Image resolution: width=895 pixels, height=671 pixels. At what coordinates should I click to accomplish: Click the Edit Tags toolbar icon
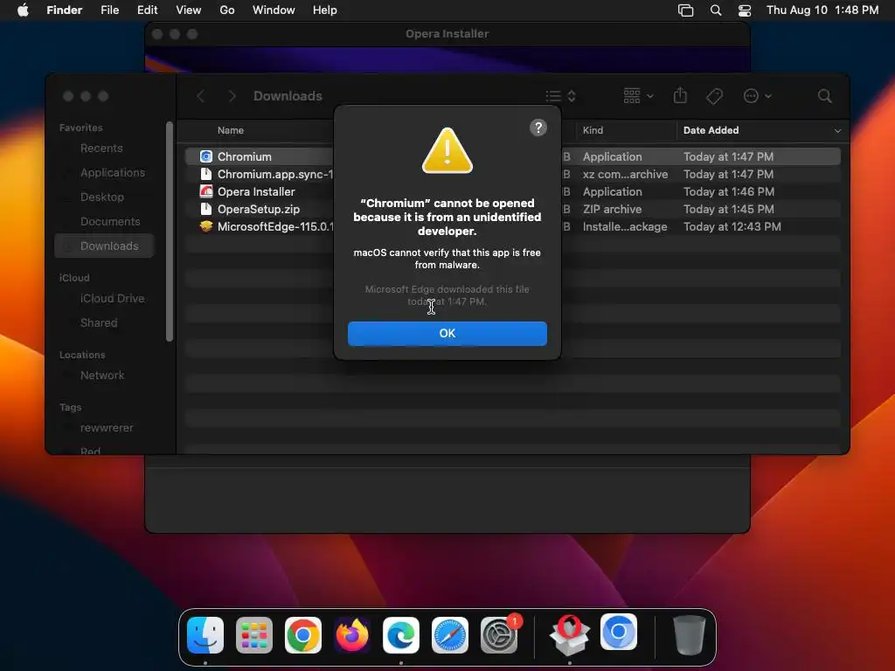click(x=714, y=96)
